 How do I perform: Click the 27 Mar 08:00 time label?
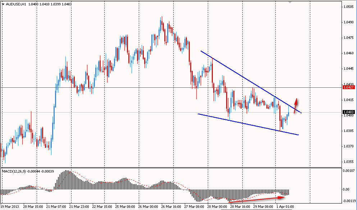pyautogui.click(x=194, y=206)
